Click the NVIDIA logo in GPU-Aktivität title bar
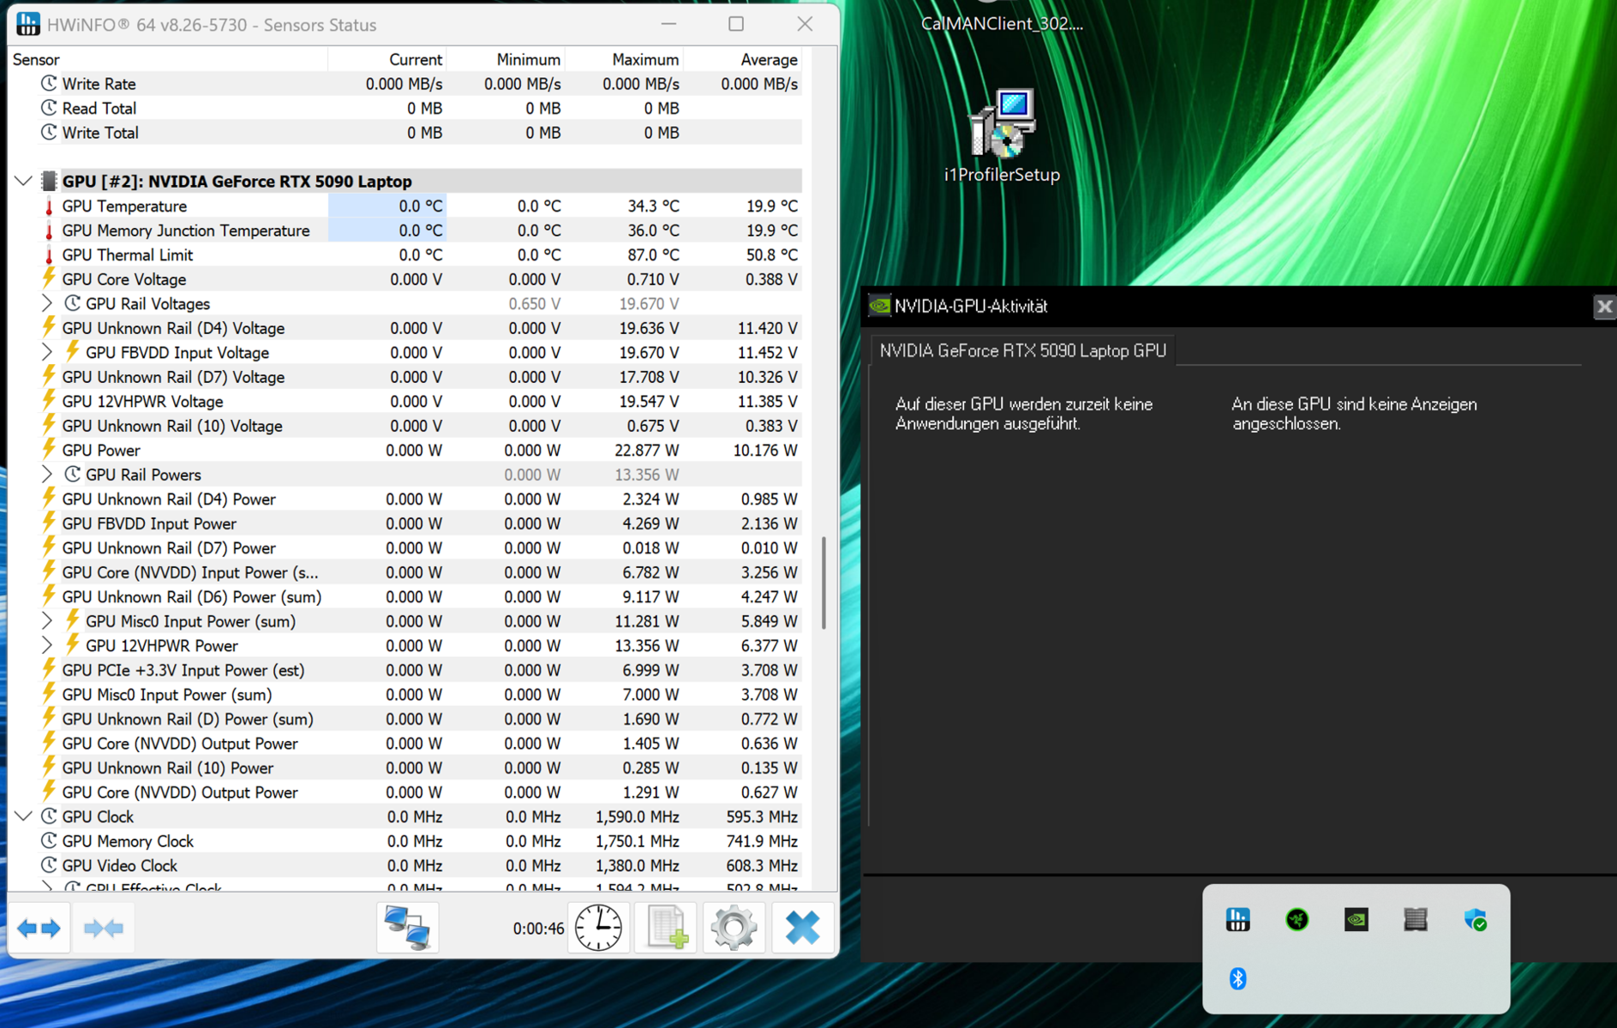The image size is (1617, 1028). [x=879, y=306]
